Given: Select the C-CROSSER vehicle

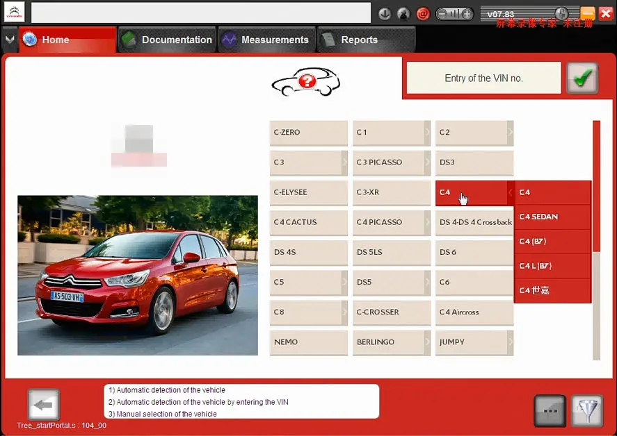Looking at the screenshot, I should [x=392, y=312].
